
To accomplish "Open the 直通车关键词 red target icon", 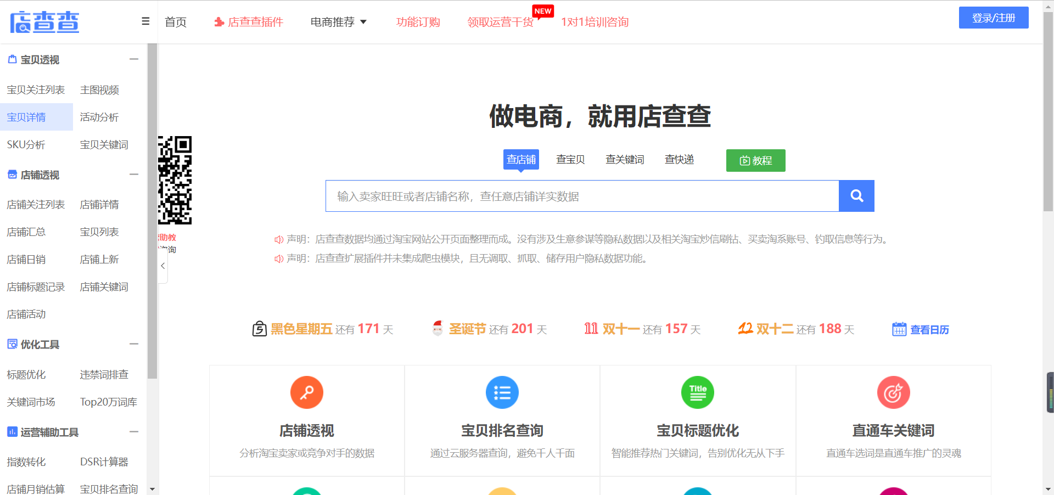I will click(x=894, y=392).
